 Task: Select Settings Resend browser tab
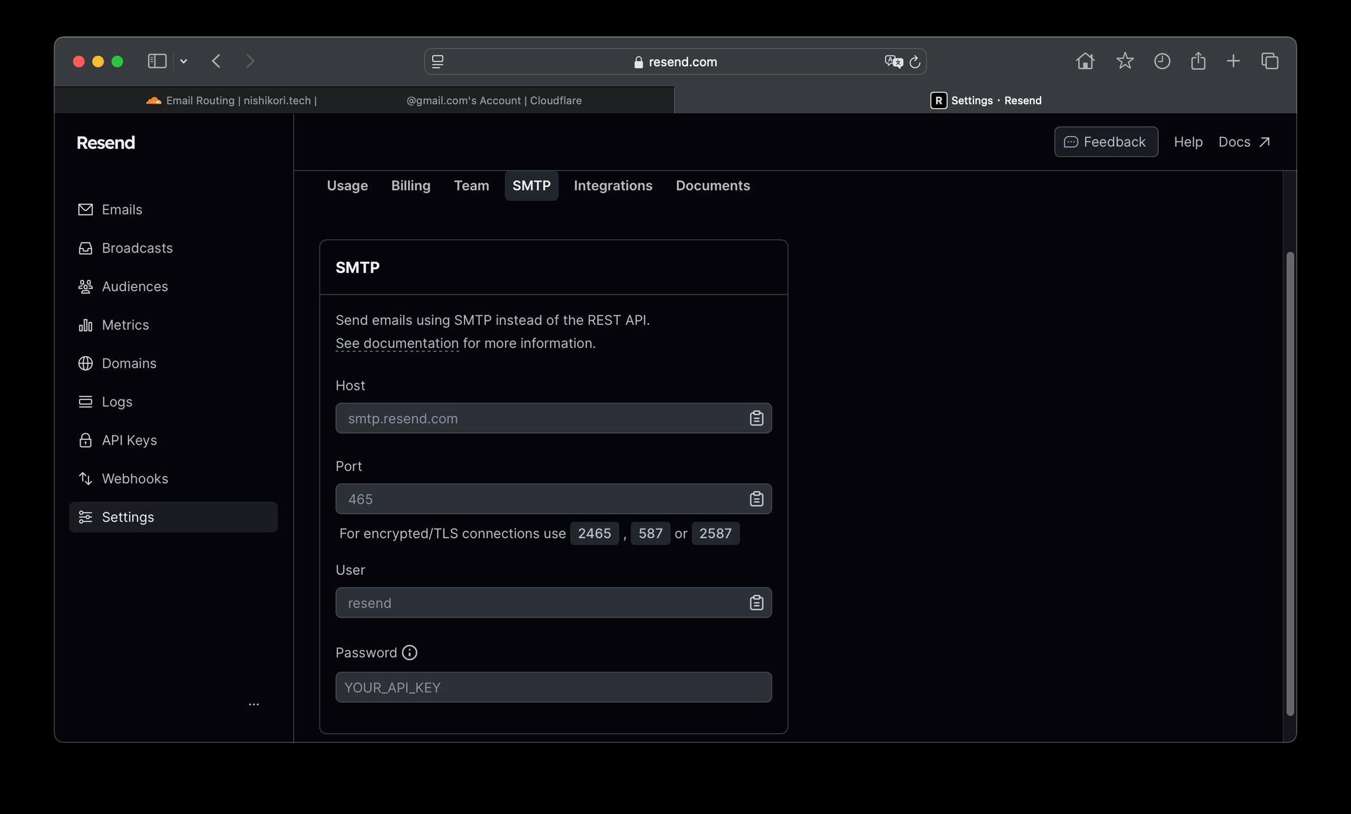(985, 100)
